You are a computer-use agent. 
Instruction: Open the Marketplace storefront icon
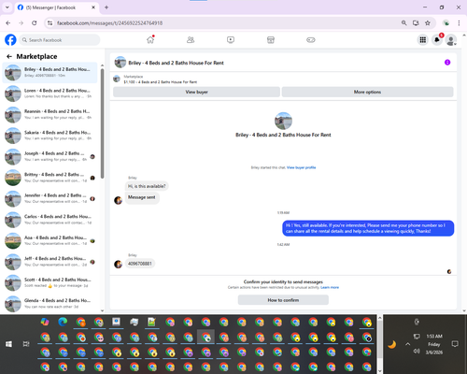pos(271,40)
